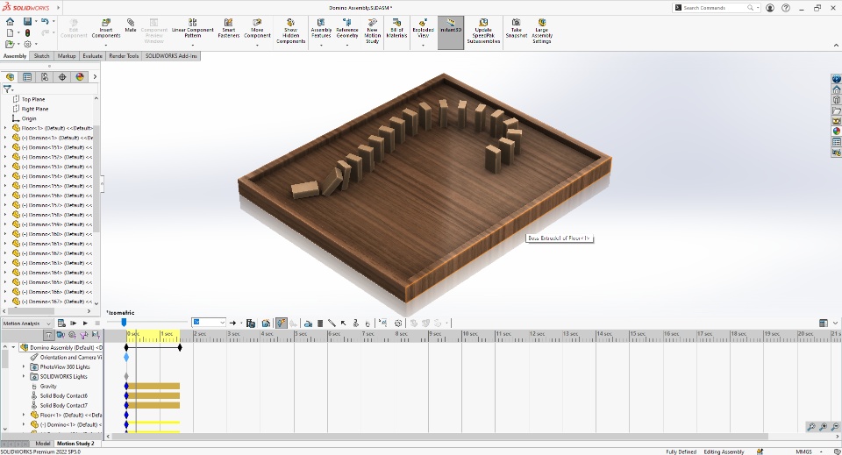Switch to the Sketch ribbon tab
The width and height of the screenshot is (842, 455).
41,56
